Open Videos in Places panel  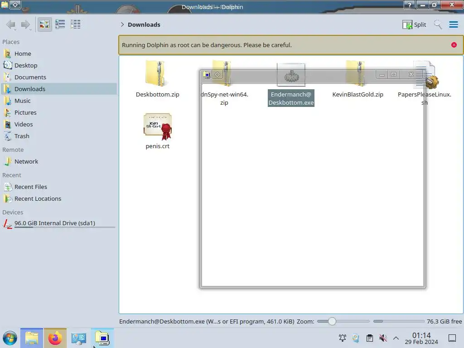click(x=59, y=125)
